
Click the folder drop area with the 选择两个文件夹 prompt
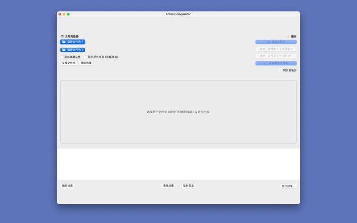[178, 112]
